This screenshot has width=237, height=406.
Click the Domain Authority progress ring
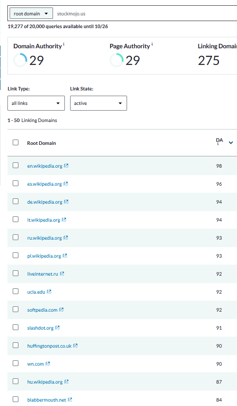[x=20, y=60]
